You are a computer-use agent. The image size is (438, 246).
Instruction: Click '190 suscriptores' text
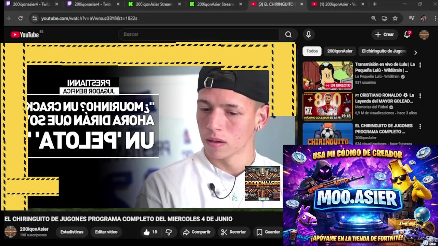click(33, 235)
